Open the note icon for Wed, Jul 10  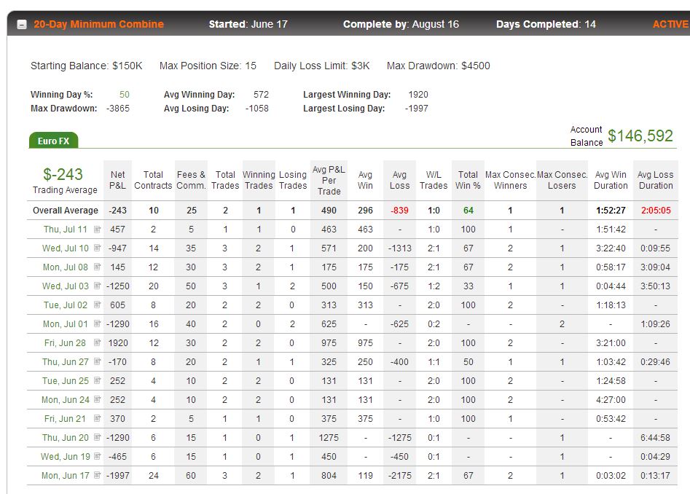(x=97, y=248)
